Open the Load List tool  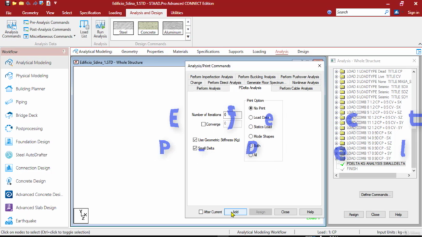click(x=84, y=29)
